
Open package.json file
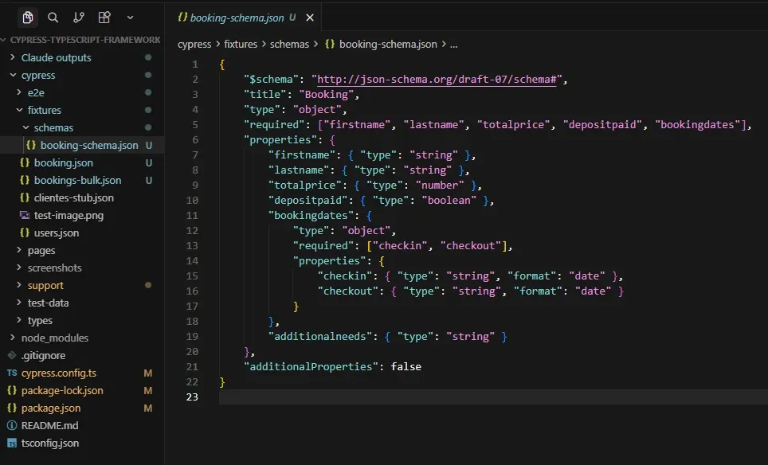pyautogui.click(x=82, y=408)
